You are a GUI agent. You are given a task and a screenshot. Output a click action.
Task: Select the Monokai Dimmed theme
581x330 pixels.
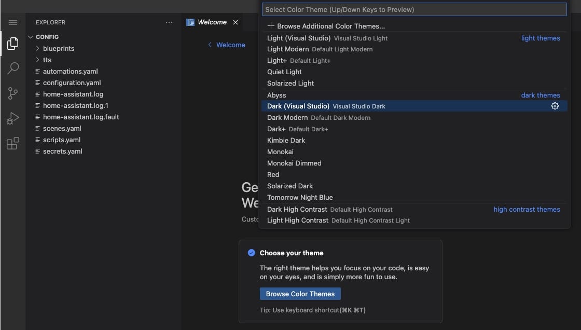(x=414, y=163)
